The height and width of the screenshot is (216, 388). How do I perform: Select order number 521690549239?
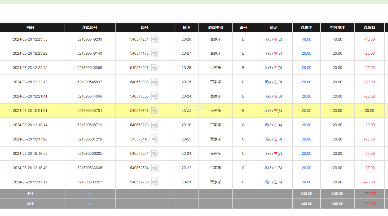(x=90, y=39)
